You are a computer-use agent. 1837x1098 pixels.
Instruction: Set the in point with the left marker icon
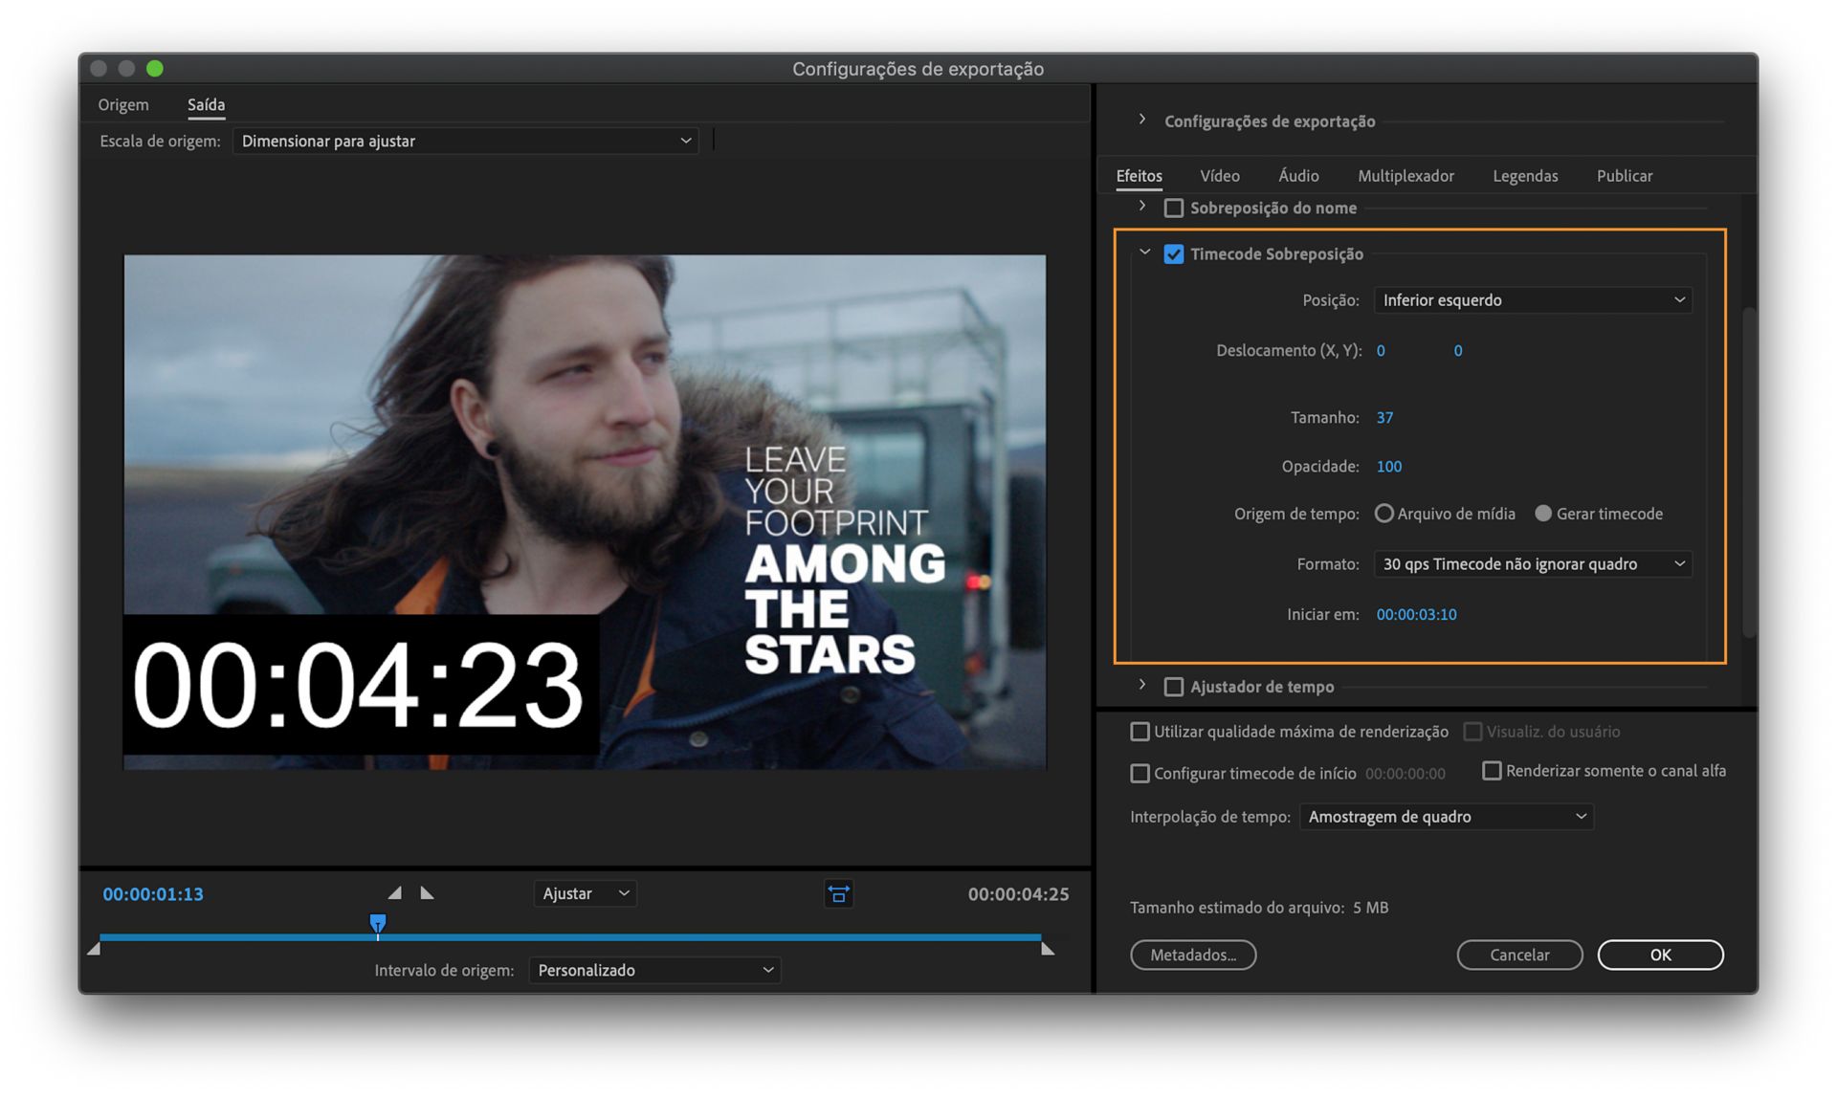click(x=393, y=891)
